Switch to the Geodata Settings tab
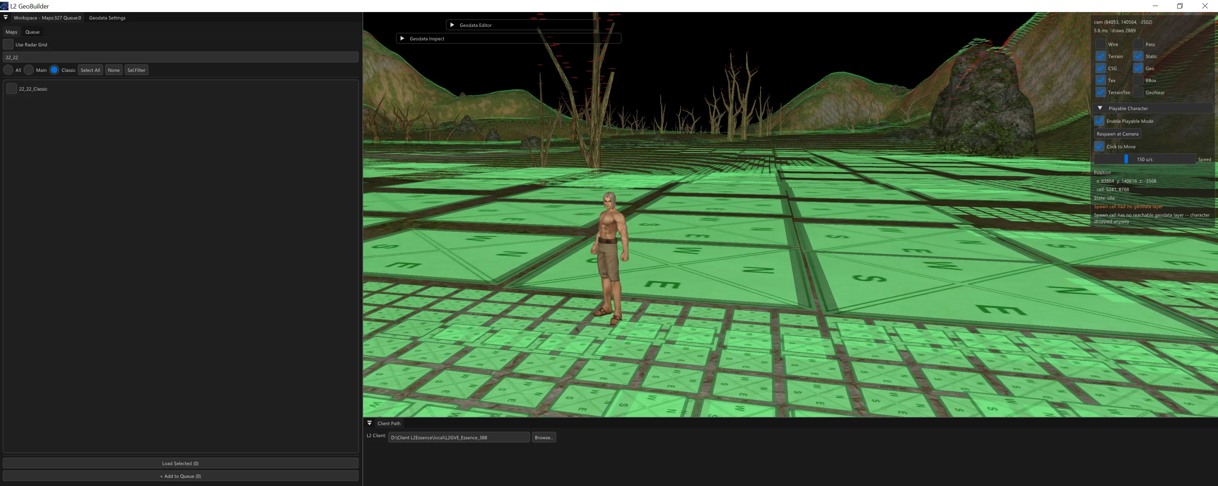This screenshot has width=1218, height=486. coord(107,18)
